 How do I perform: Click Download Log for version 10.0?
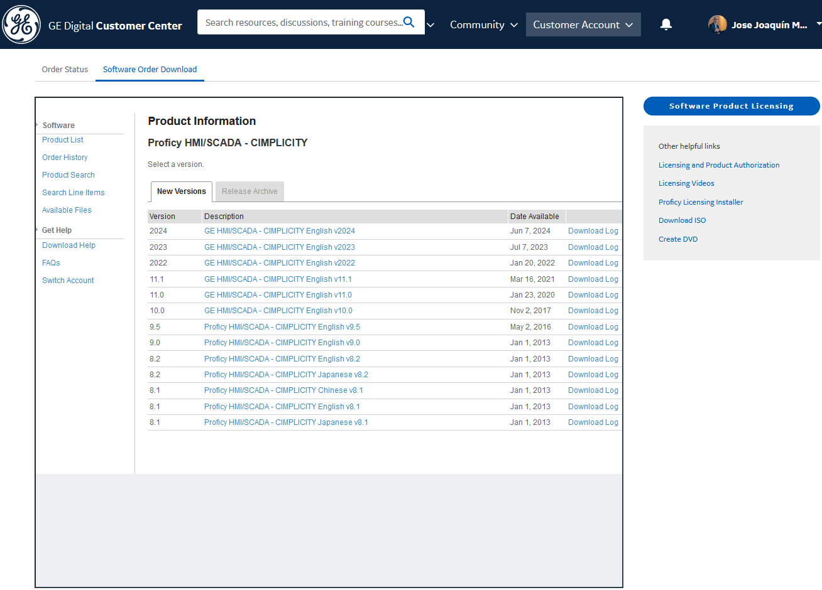[593, 311]
